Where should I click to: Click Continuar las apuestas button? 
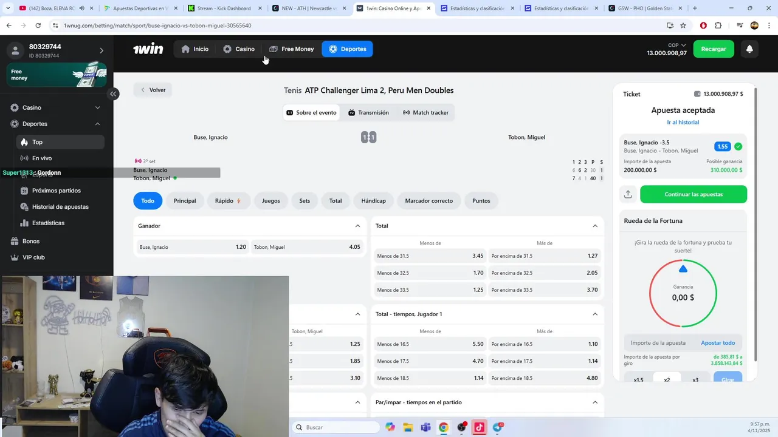coord(694,194)
